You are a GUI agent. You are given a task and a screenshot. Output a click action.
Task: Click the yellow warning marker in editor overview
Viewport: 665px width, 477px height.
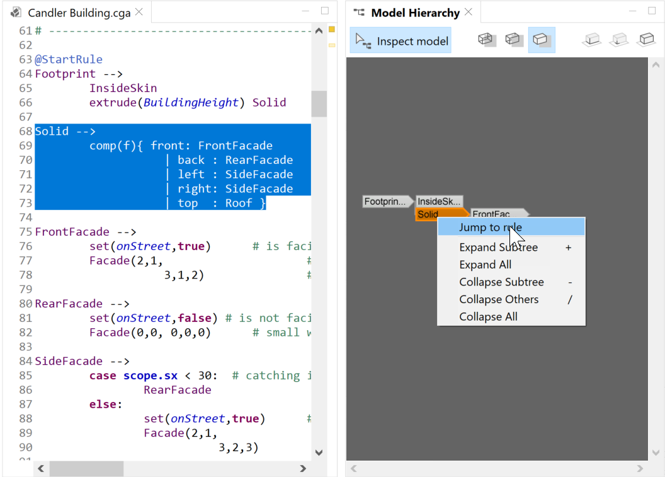click(x=332, y=30)
